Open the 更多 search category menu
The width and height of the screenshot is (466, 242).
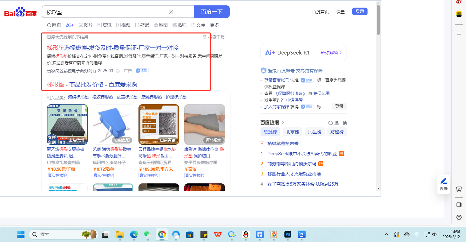214,25
